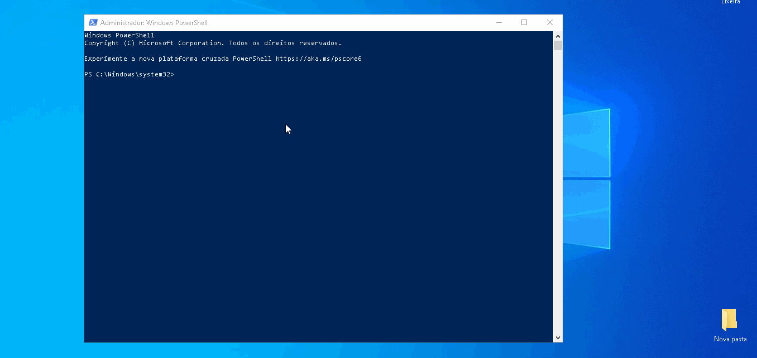The width and height of the screenshot is (757, 358).
Task: Click the vertical scrollbar thumb in PowerShell
Action: click(558, 45)
